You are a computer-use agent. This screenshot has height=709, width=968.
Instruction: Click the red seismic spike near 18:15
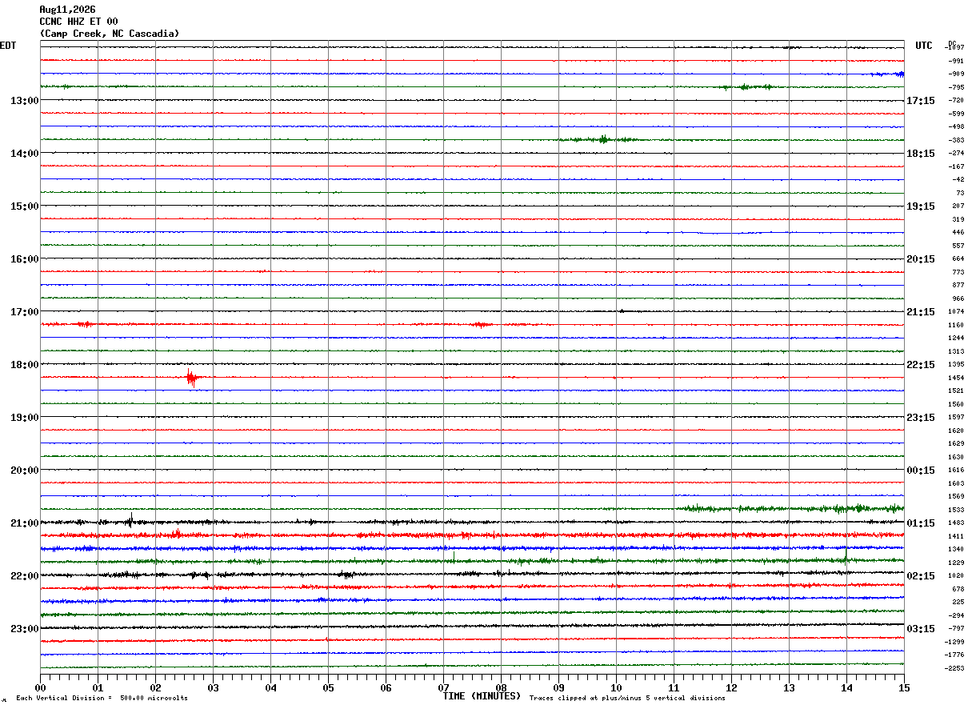pos(191,378)
